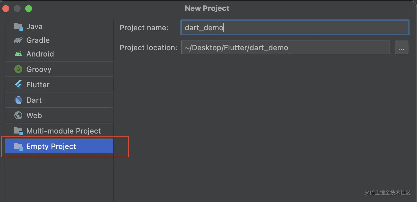This screenshot has height=202, width=417.
Task: Click the Dart logo icon
Action: [x=18, y=100]
